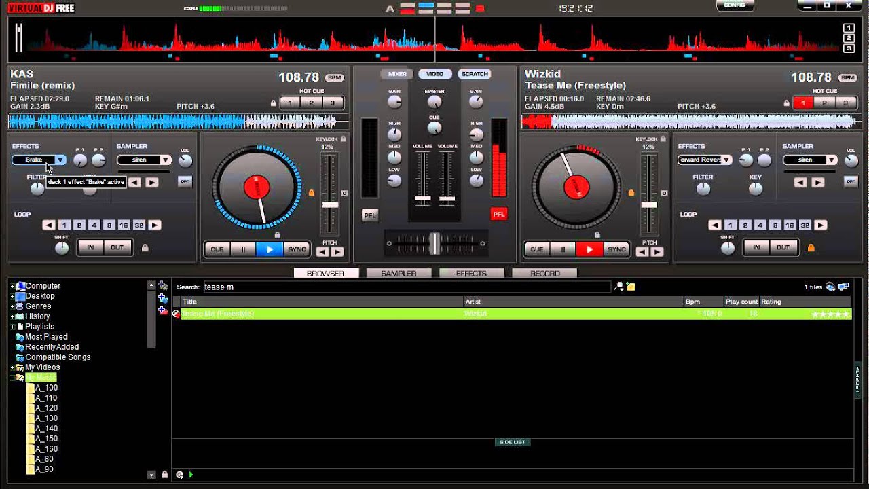869x489 pixels.
Task: Set loop IN point on deck 1
Action: 90,247
